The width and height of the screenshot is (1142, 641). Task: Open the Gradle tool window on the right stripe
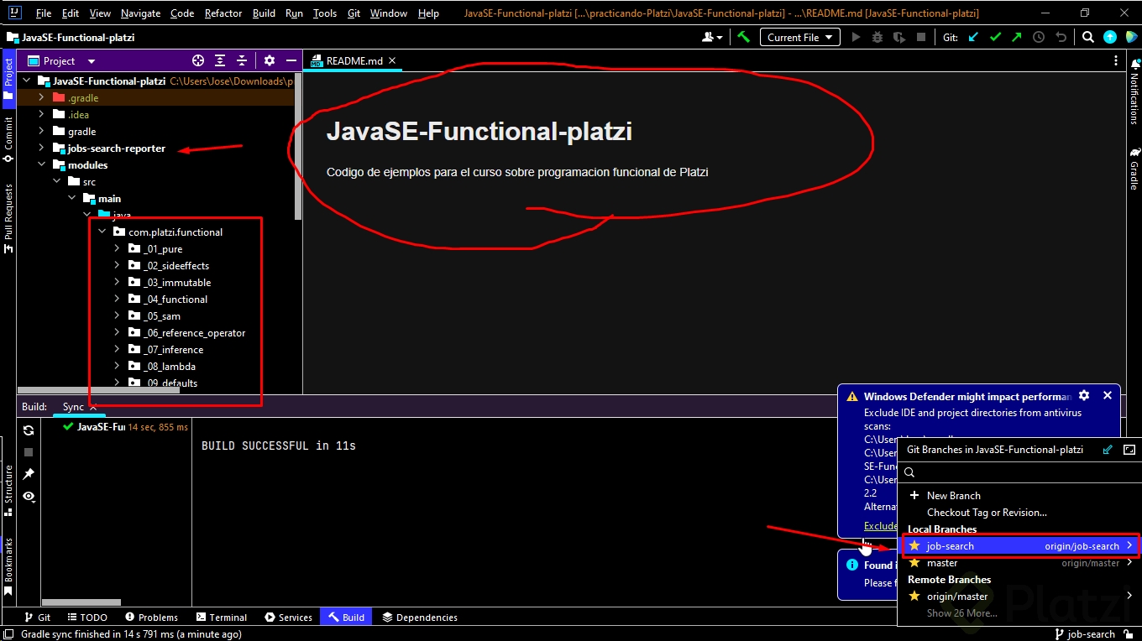tap(1134, 169)
